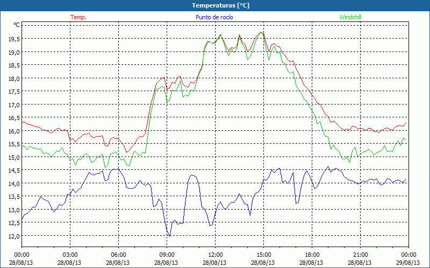
Task: Click the temperature peak near 15:00
Action: pos(261,32)
